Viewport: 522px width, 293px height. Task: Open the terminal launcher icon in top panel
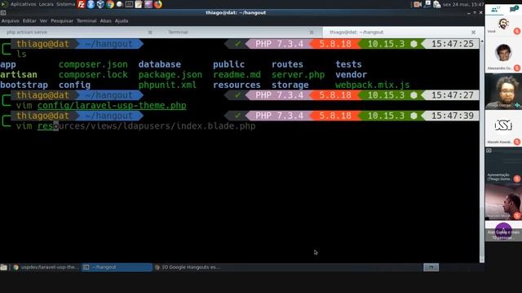129,4
